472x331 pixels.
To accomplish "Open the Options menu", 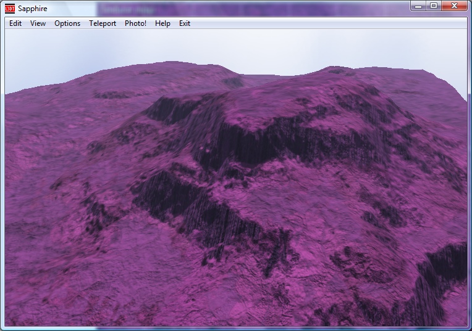I will coord(67,23).
